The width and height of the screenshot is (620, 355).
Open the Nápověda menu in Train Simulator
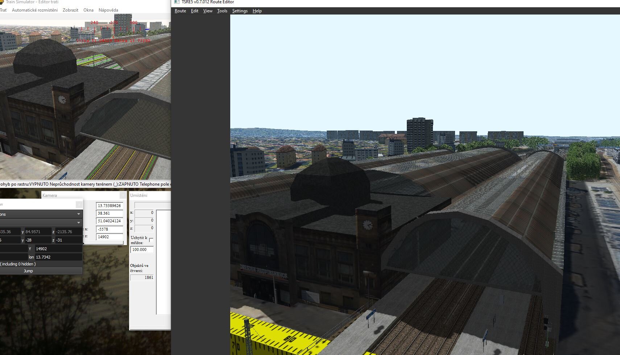pyautogui.click(x=108, y=10)
